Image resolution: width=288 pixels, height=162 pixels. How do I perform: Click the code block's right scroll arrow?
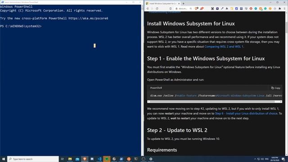(281, 102)
